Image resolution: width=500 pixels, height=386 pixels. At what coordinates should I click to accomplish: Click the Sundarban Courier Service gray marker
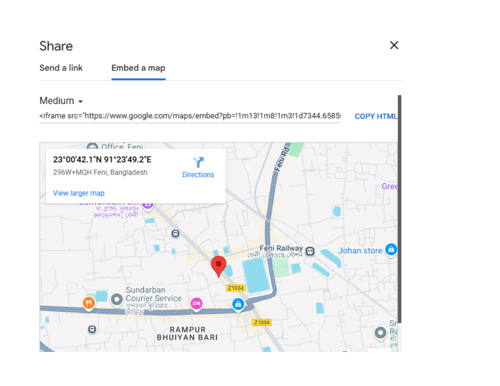pos(116,299)
